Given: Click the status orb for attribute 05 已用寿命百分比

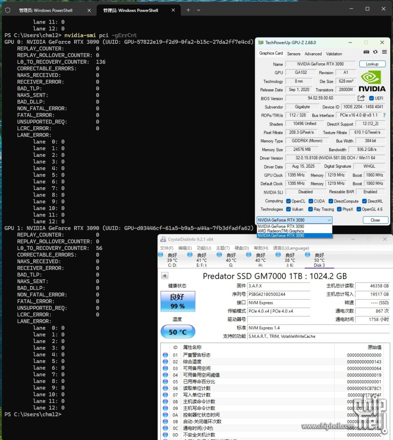Looking at the screenshot, I should click(165, 381).
